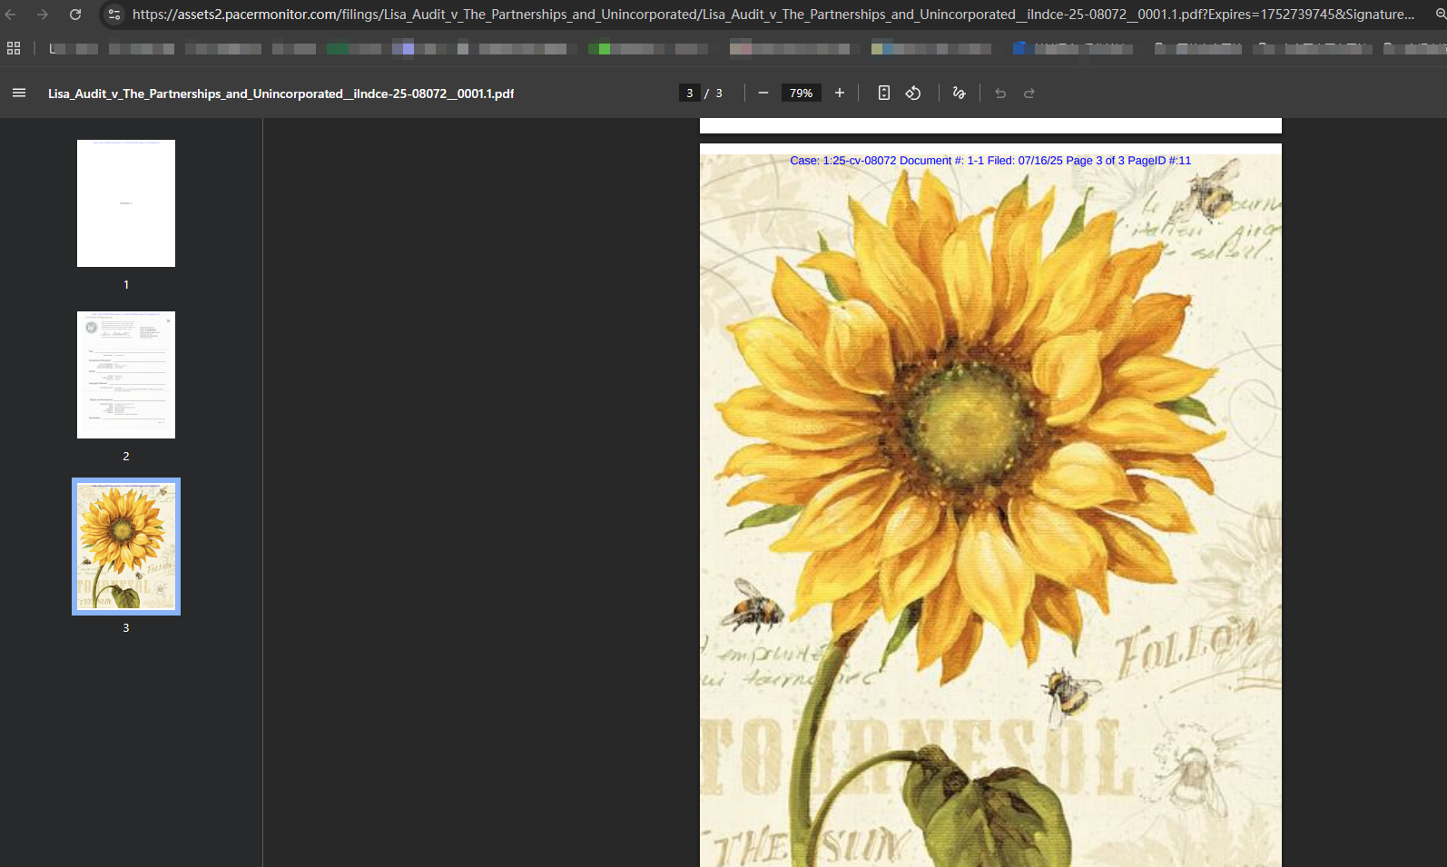Click the 79% zoom level field
Screen dimensions: 1447x867
(x=801, y=93)
